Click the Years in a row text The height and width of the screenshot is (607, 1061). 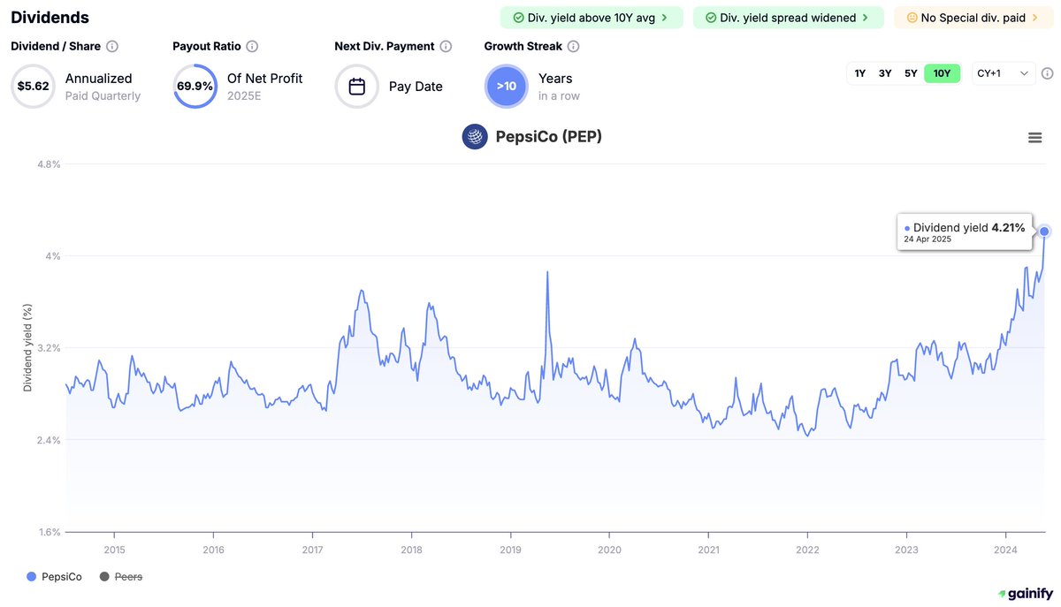tap(559, 87)
